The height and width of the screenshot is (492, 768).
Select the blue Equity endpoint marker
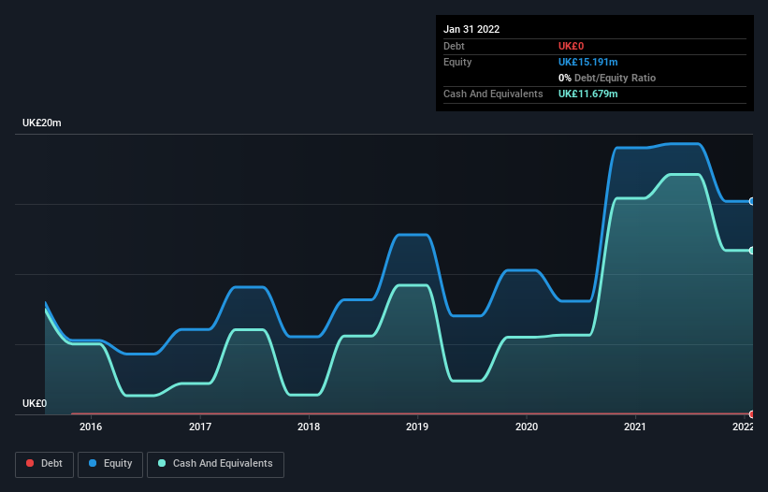click(x=752, y=201)
